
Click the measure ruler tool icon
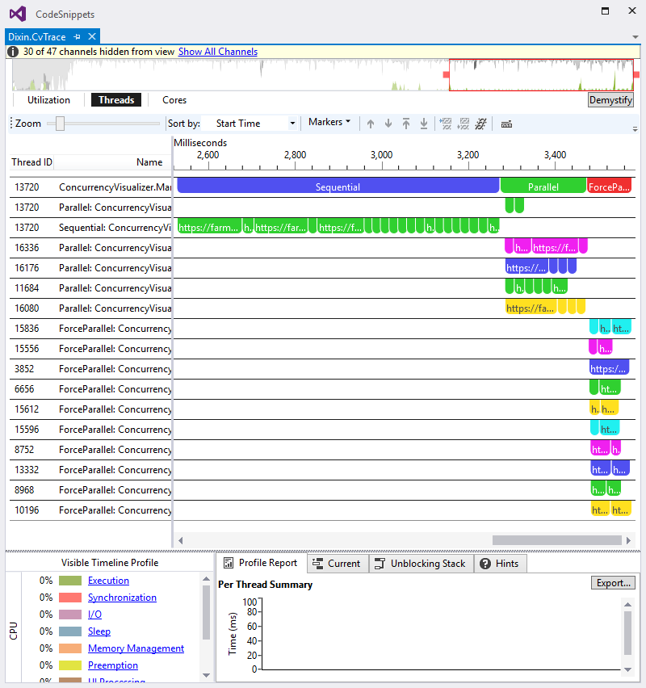tap(506, 124)
